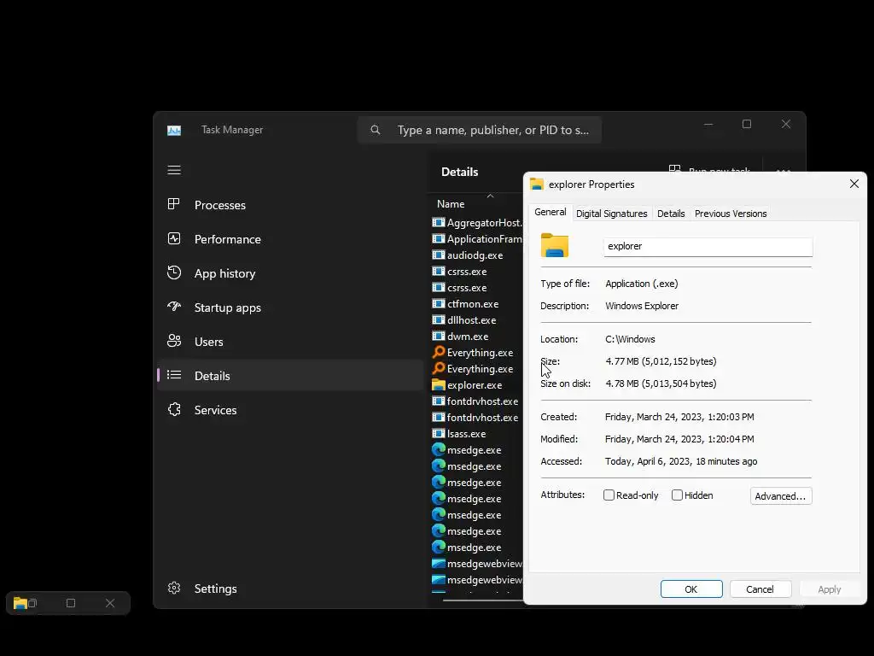Viewport: 874px width, 656px height.
Task: Open the Digital Signatures tab
Action: [x=611, y=214]
